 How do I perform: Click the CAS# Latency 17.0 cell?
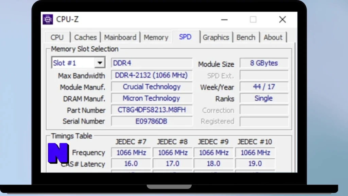point(172,164)
